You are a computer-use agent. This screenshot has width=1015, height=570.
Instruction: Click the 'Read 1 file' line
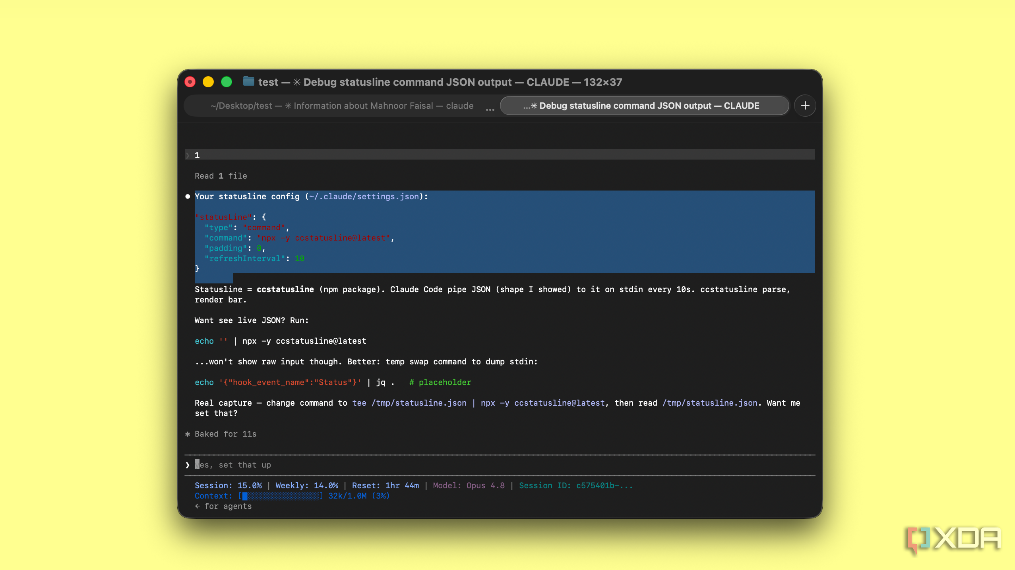[x=221, y=176]
